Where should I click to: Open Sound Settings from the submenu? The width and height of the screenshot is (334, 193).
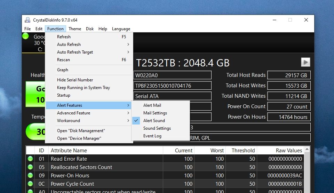[161, 128]
